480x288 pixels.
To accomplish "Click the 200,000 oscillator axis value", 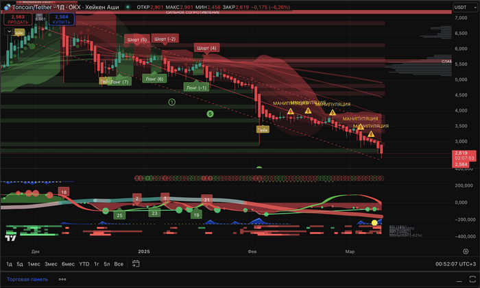I will pyautogui.click(x=464, y=185).
